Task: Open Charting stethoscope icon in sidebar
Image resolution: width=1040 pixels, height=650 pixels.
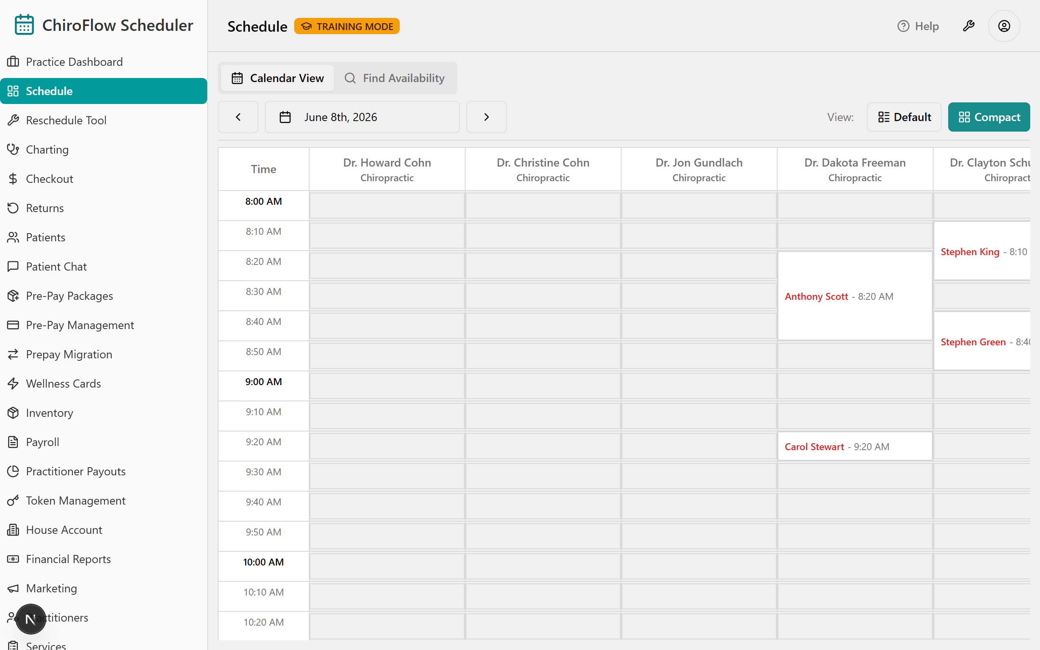Action: (13, 149)
